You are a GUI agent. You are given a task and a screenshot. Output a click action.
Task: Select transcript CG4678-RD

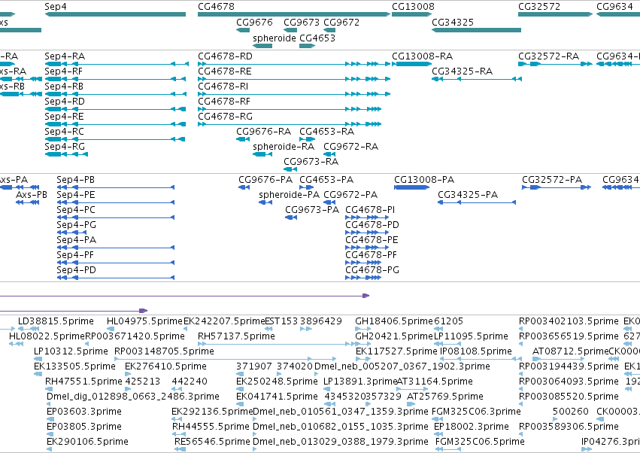point(226,56)
